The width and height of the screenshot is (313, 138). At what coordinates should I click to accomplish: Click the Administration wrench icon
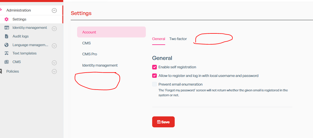[1, 10]
